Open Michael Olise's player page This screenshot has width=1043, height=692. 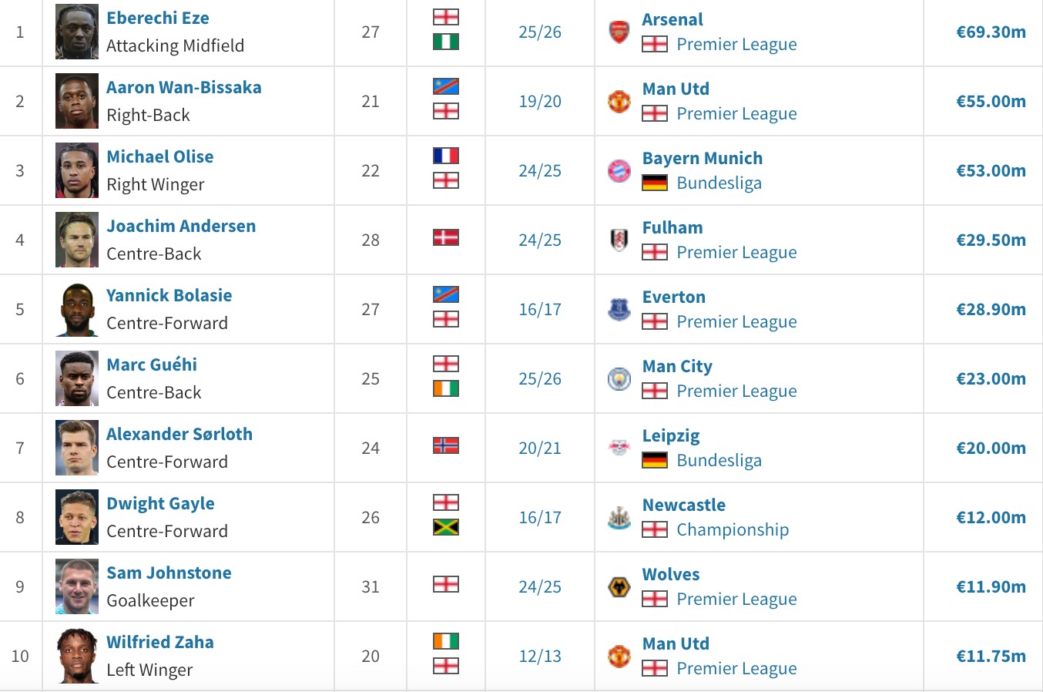pos(160,156)
